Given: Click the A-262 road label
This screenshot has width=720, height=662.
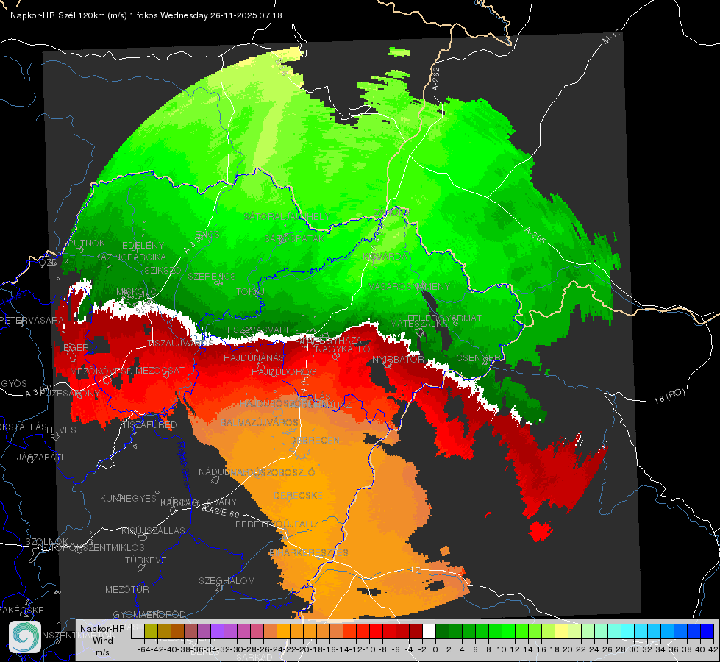Looking at the screenshot, I should [436, 79].
